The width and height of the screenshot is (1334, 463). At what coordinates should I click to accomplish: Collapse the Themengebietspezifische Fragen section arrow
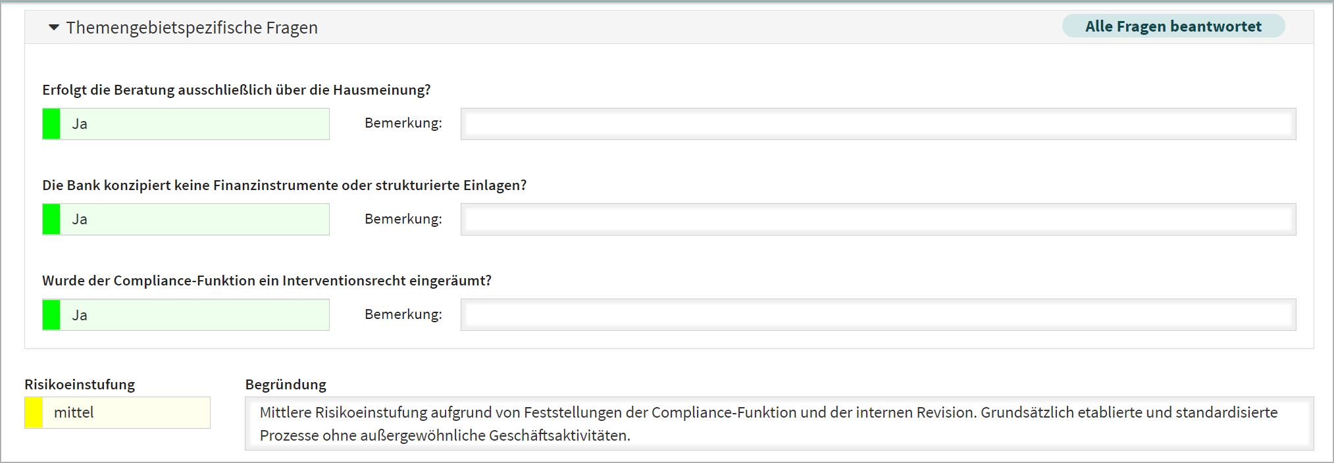54,28
